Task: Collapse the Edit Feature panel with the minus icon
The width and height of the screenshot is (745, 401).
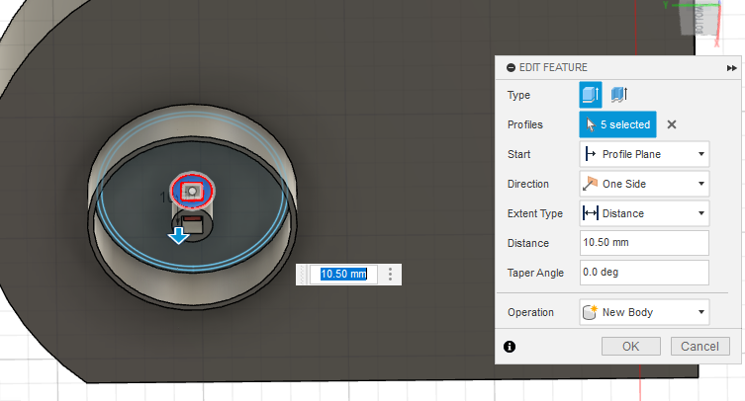Action: (x=511, y=68)
